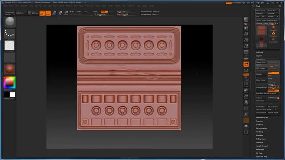Toggle the Solo mode icon

pyautogui.click(x=246, y=126)
